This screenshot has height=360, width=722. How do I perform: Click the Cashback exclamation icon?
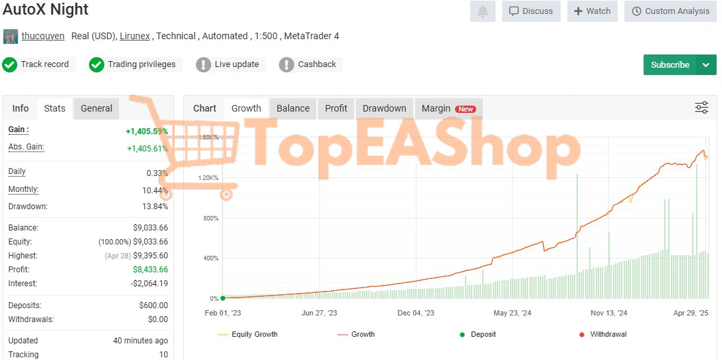[x=286, y=64]
